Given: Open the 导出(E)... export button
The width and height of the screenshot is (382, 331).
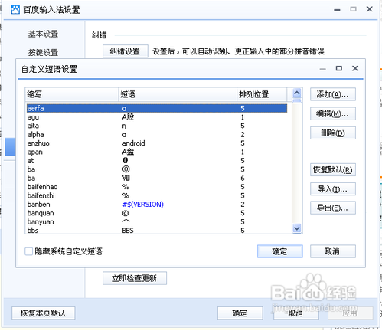Looking at the screenshot, I should pyautogui.click(x=333, y=208).
